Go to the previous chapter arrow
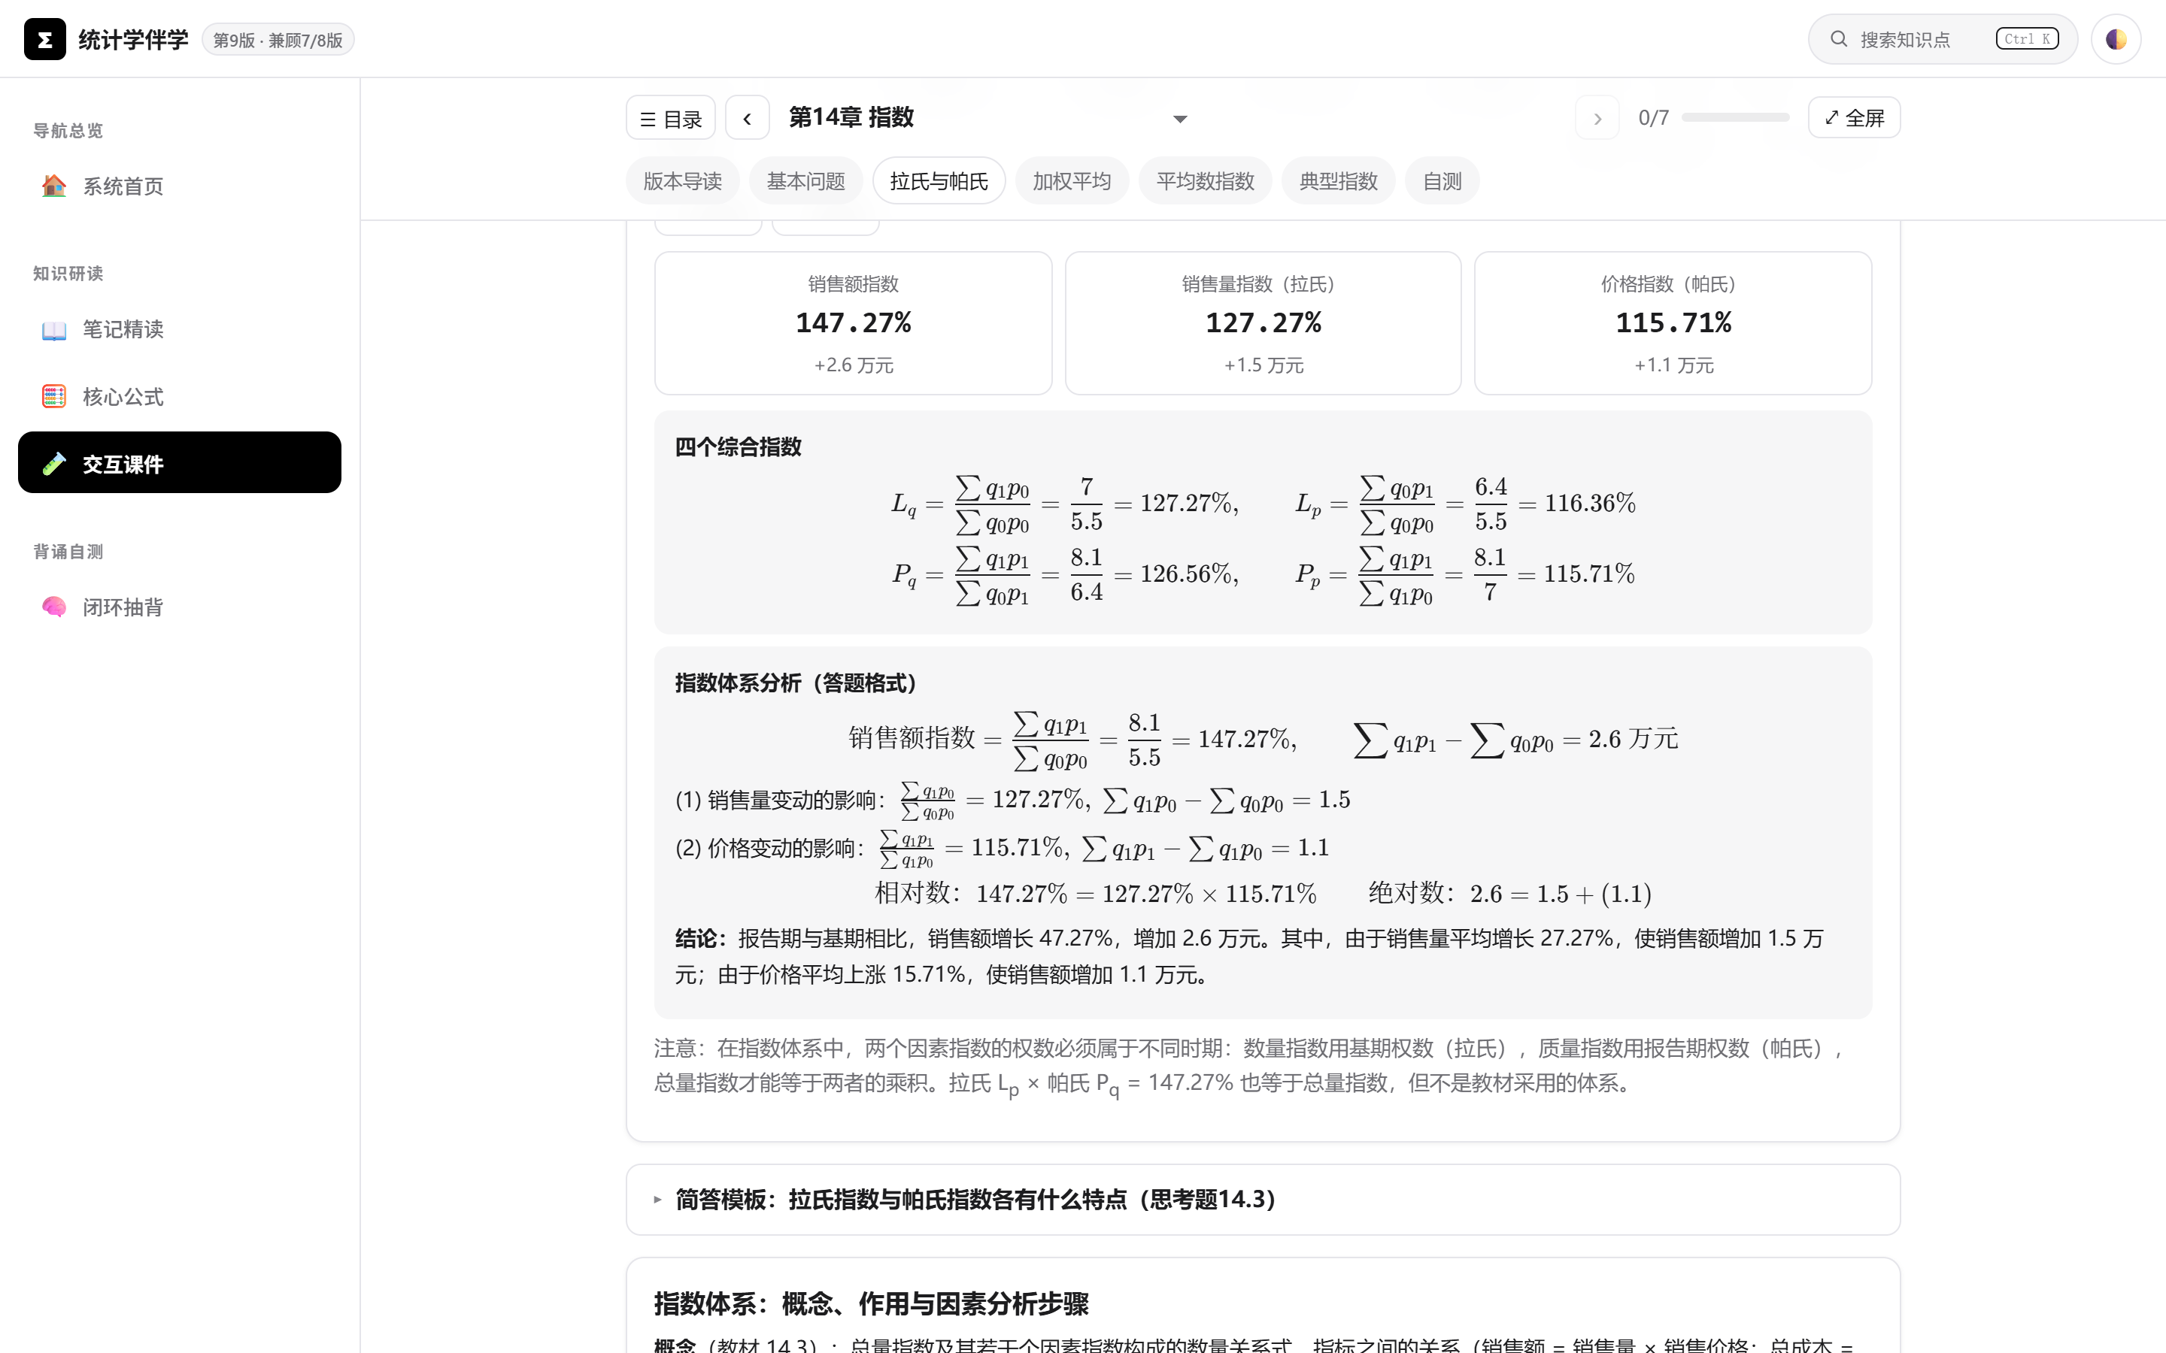The width and height of the screenshot is (2166, 1353). pyautogui.click(x=748, y=118)
